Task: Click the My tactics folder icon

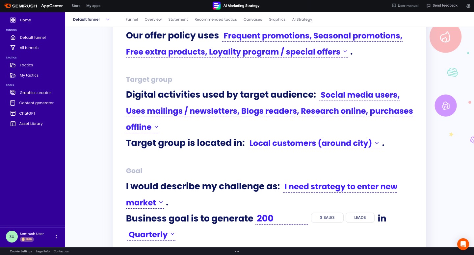Action: click(x=13, y=75)
